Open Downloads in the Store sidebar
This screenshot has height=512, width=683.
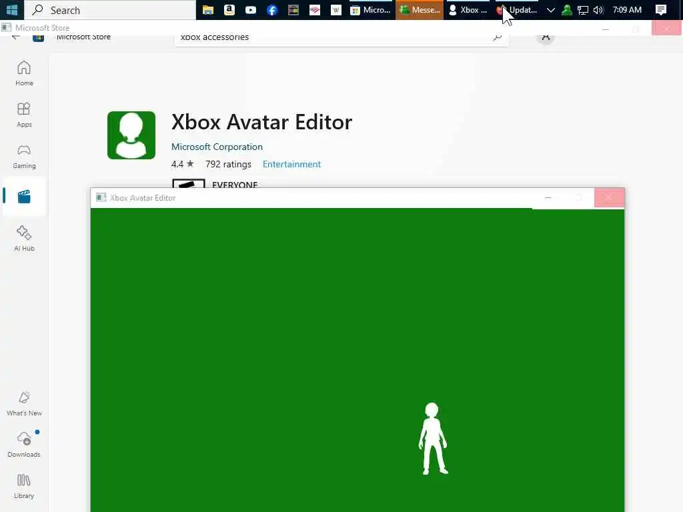point(24,445)
